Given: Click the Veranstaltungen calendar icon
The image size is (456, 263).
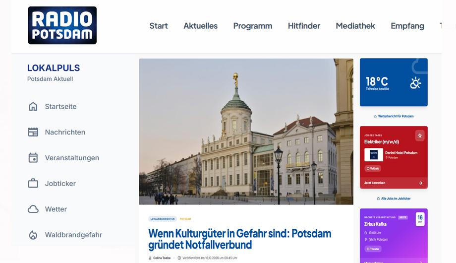Looking at the screenshot, I should [x=33, y=158].
